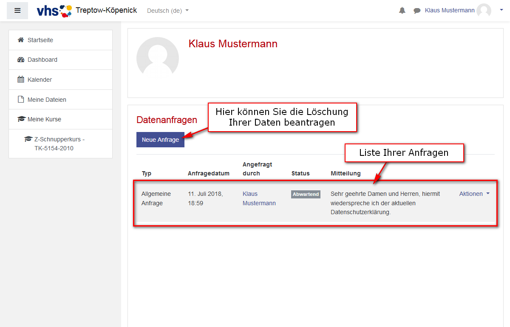The width and height of the screenshot is (510, 327).
Task: Click the Z-Schnupperkurs graduation cap icon
Action: (28, 139)
